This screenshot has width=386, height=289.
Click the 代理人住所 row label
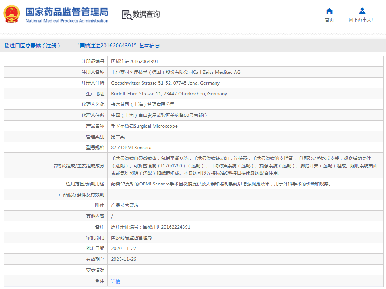93,115
